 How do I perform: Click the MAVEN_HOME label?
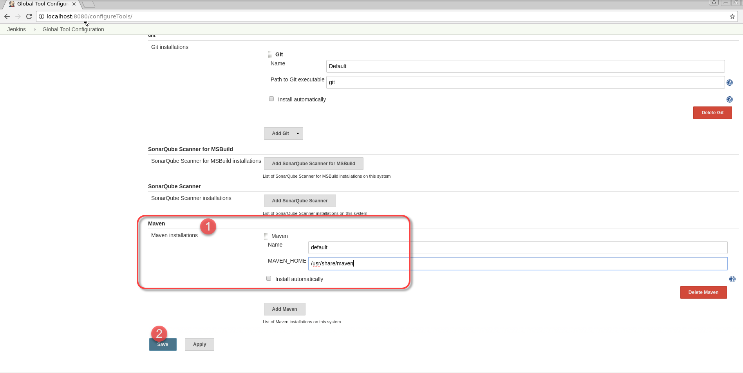point(287,261)
